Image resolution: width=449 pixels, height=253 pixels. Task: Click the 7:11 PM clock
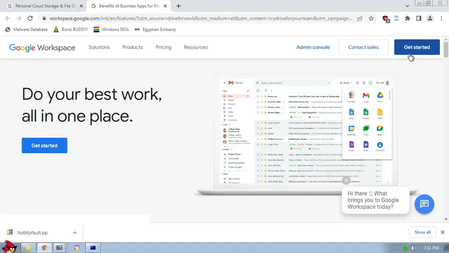point(431,248)
